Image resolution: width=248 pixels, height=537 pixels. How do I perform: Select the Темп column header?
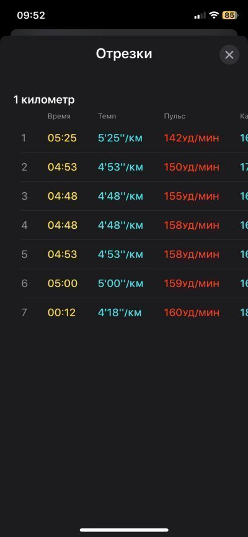point(107,117)
